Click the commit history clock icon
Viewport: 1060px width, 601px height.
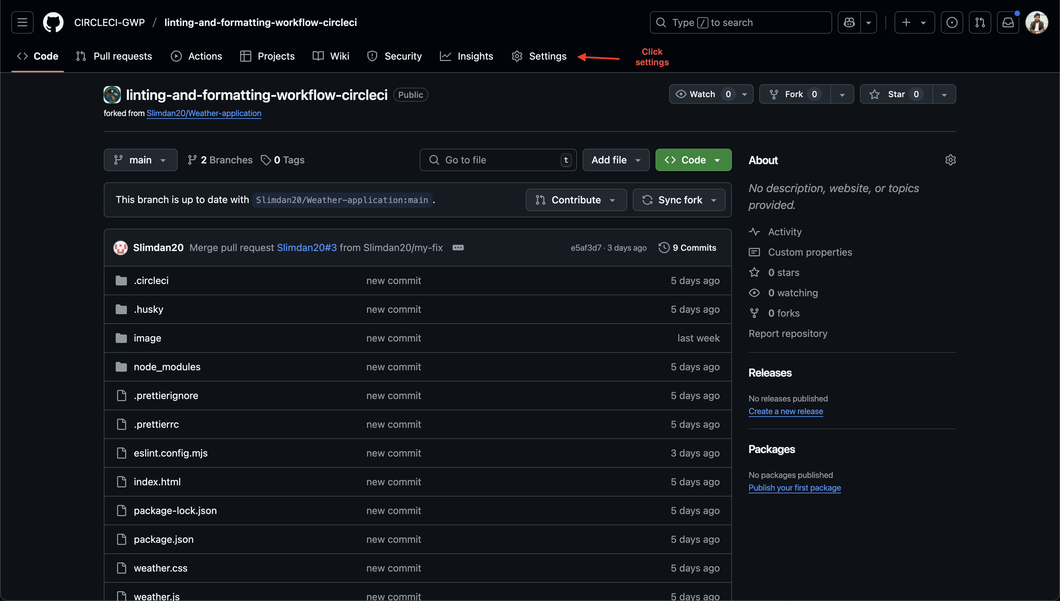click(x=664, y=248)
